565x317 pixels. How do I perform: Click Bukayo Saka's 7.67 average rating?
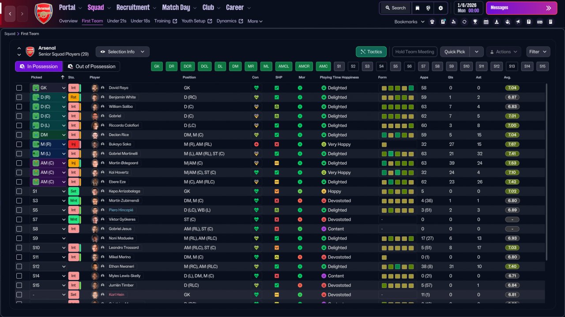coord(512,144)
